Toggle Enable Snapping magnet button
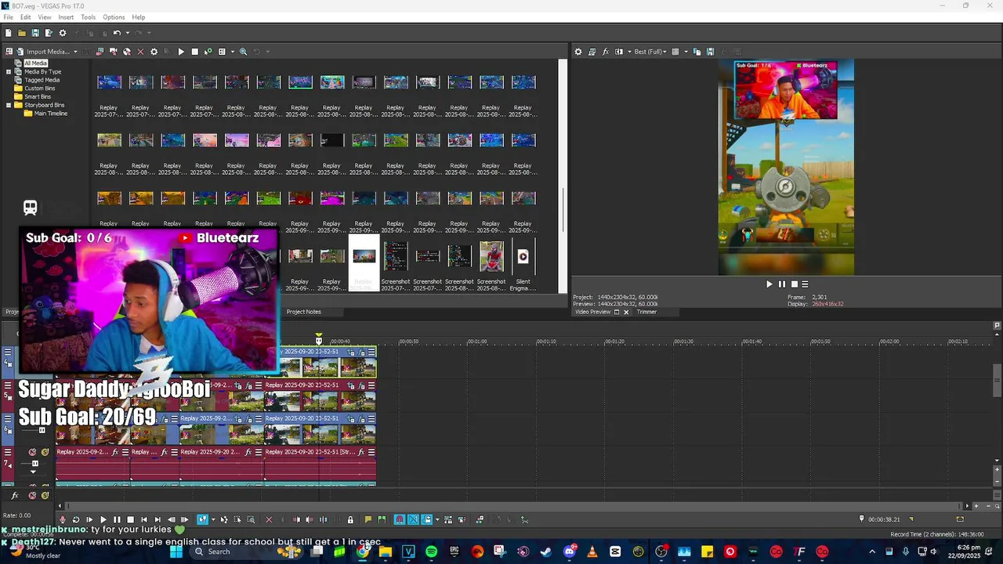Image resolution: width=1003 pixels, height=564 pixels. 400,519
